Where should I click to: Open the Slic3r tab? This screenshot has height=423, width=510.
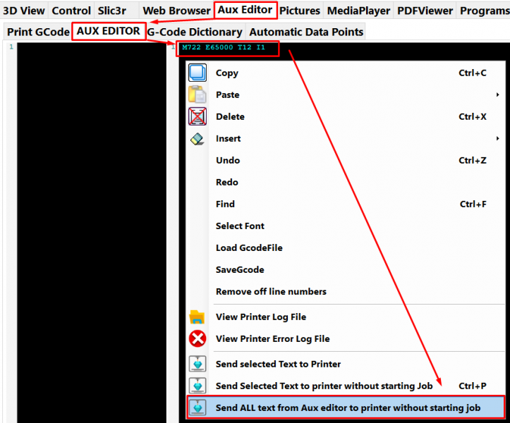tap(112, 11)
